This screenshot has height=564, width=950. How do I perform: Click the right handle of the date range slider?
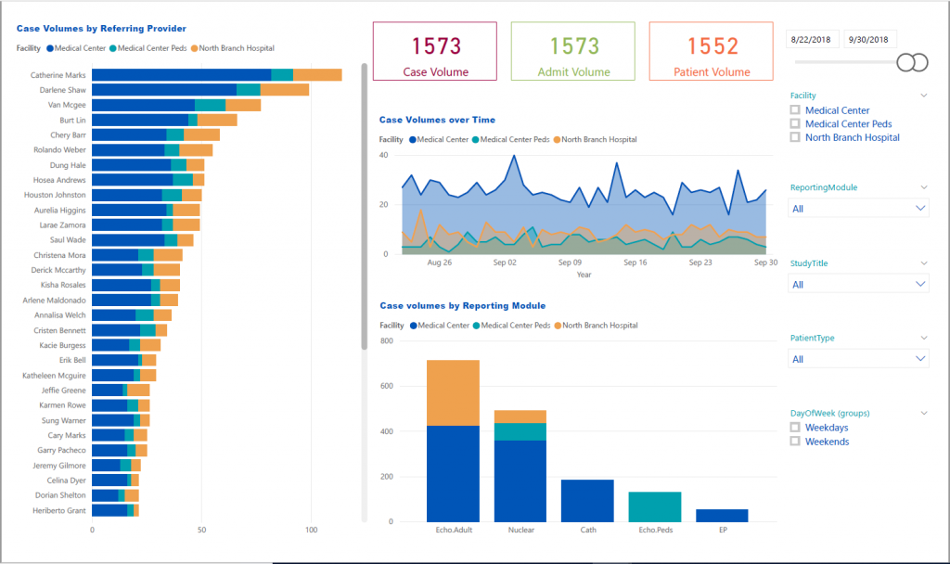coord(919,62)
